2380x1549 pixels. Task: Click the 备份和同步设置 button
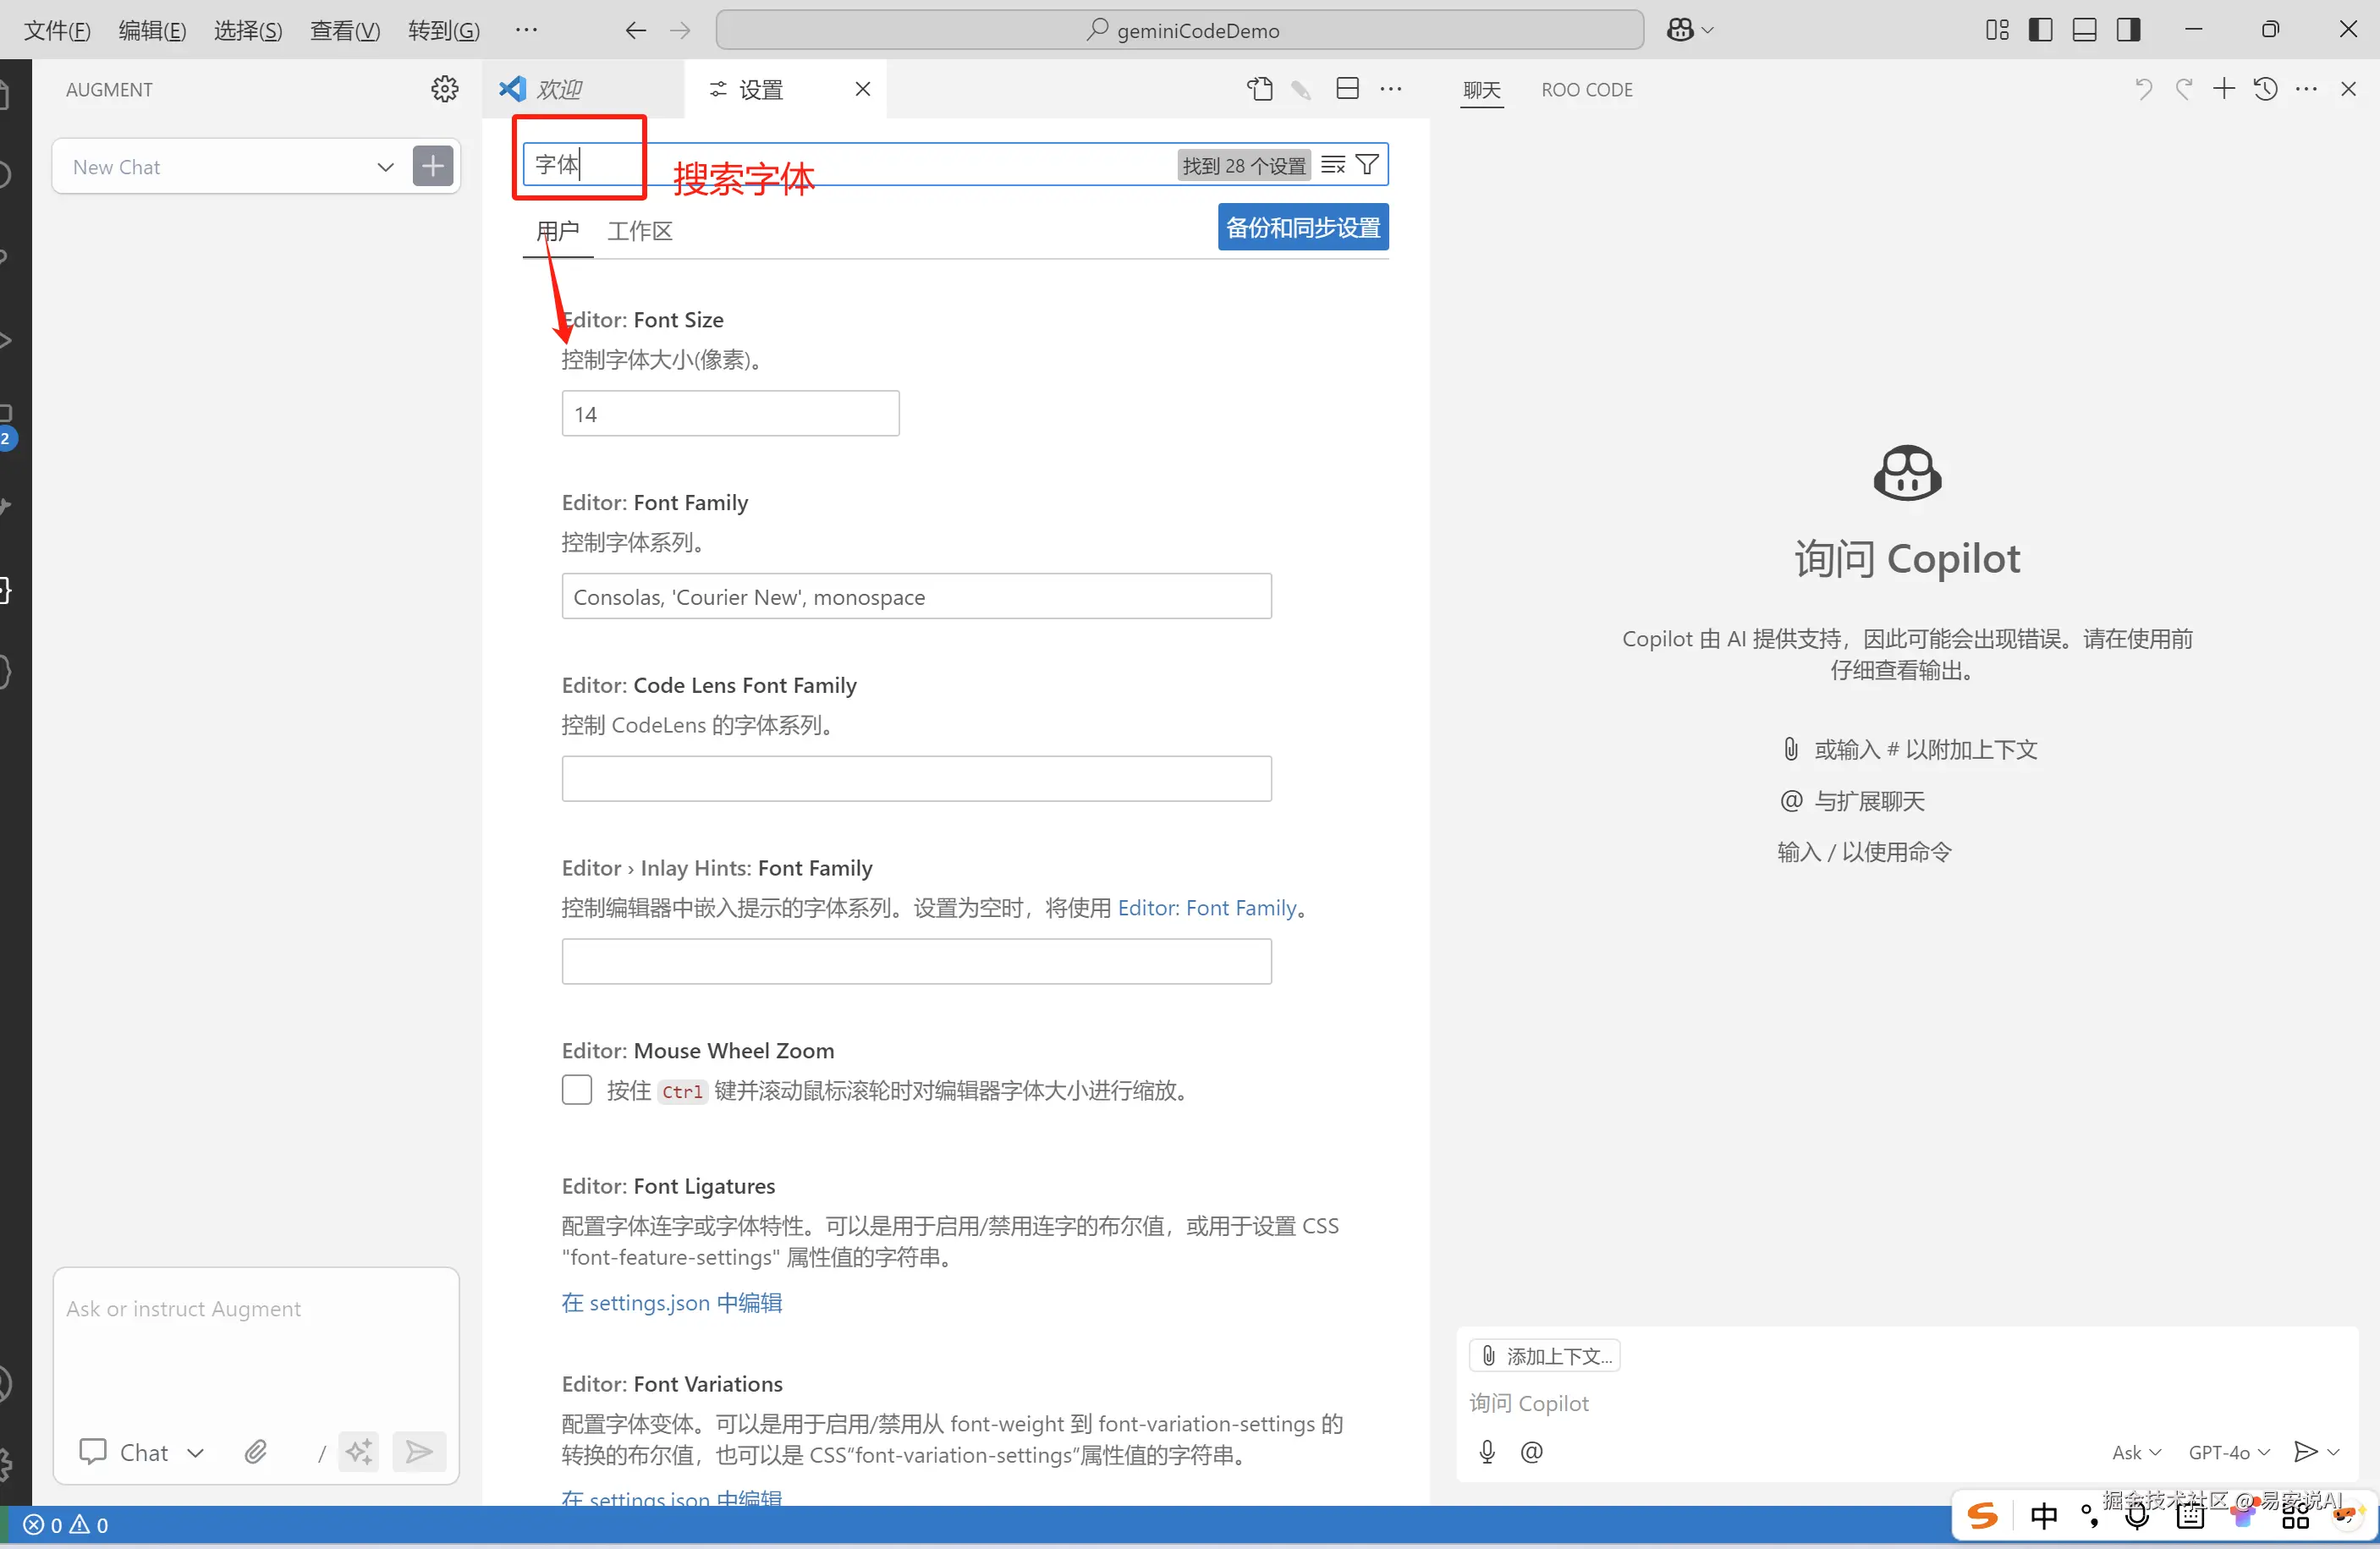(1302, 228)
